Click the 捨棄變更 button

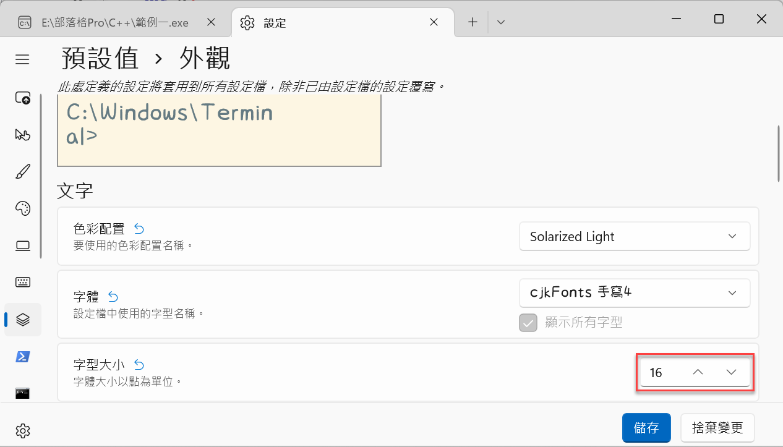point(717,428)
